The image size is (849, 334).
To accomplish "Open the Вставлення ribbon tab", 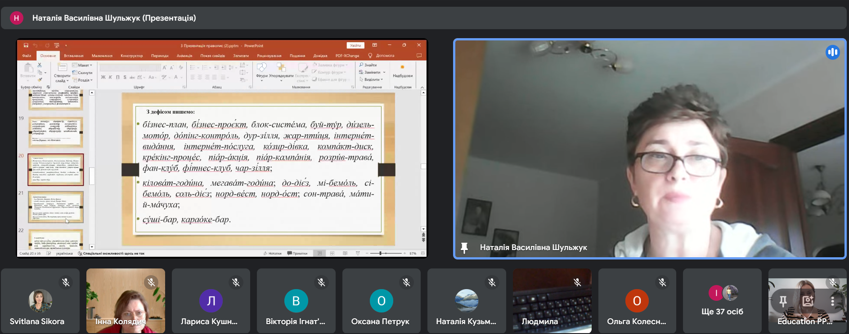I will pyautogui.click(x=73, y=56).
